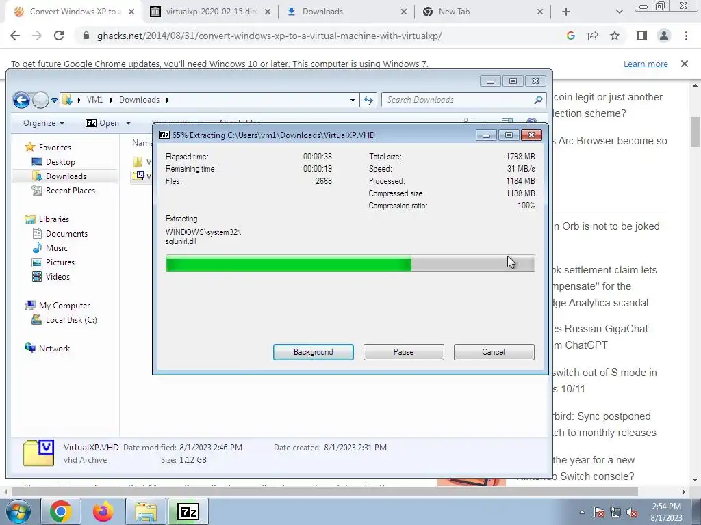This screenshot has width=701, height=525.
Task: Bookmark this page with the star
Action: point(615,36)
